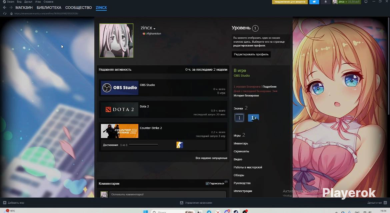The width and height of the screenshot is (390, 213).
Task: Select the ZINCX tab
Action: [101, 8]
